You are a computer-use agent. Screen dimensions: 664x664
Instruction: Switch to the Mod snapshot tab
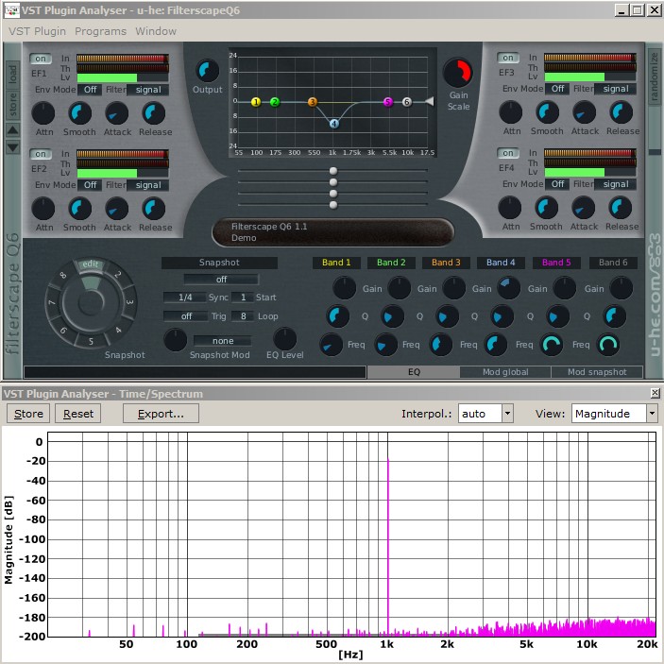[x=597, y=372]
